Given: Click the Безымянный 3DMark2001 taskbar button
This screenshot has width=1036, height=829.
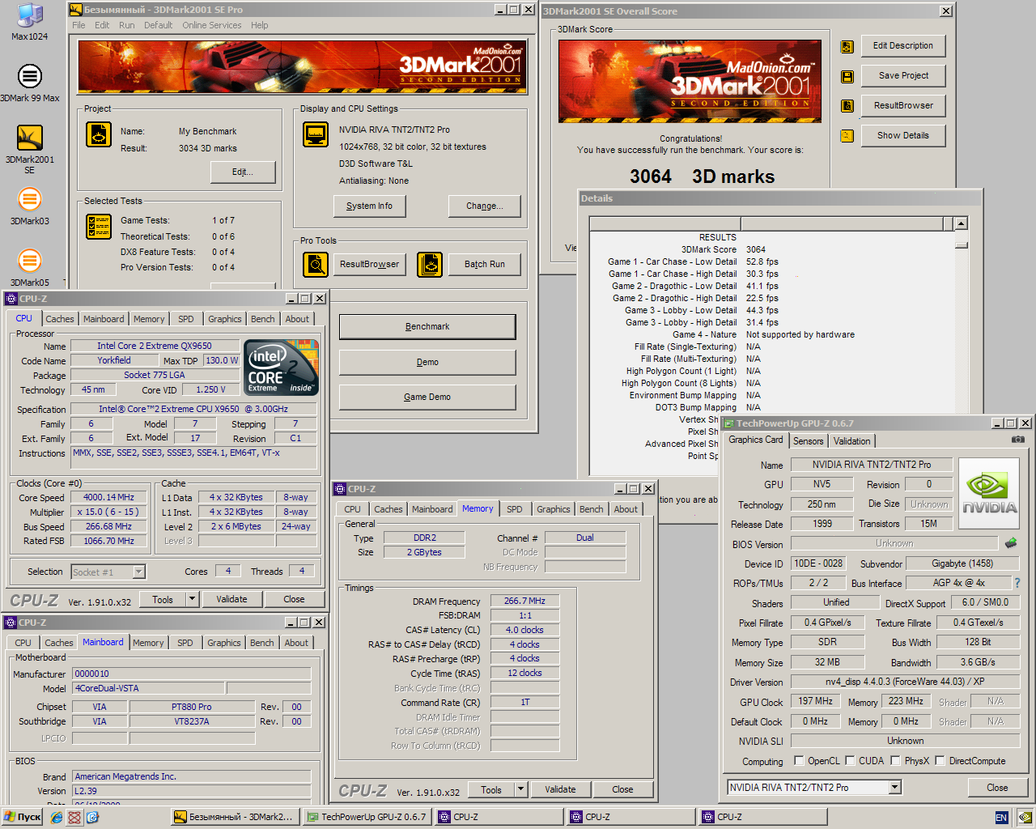Looking at the screenshot, I should pos(236,817).
